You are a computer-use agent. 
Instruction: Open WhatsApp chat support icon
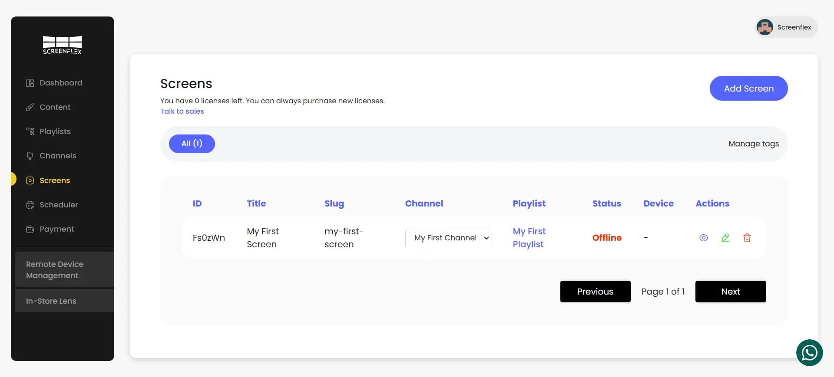click(809, 353)
